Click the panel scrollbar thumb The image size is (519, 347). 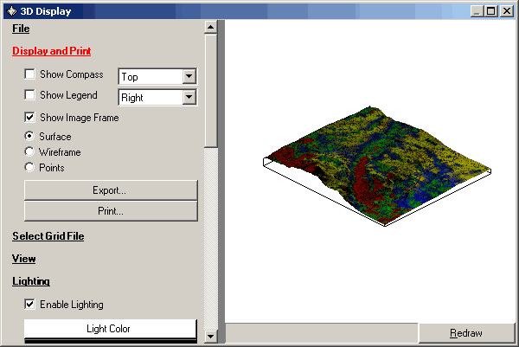pyautogui.click(x=210, y=90)
